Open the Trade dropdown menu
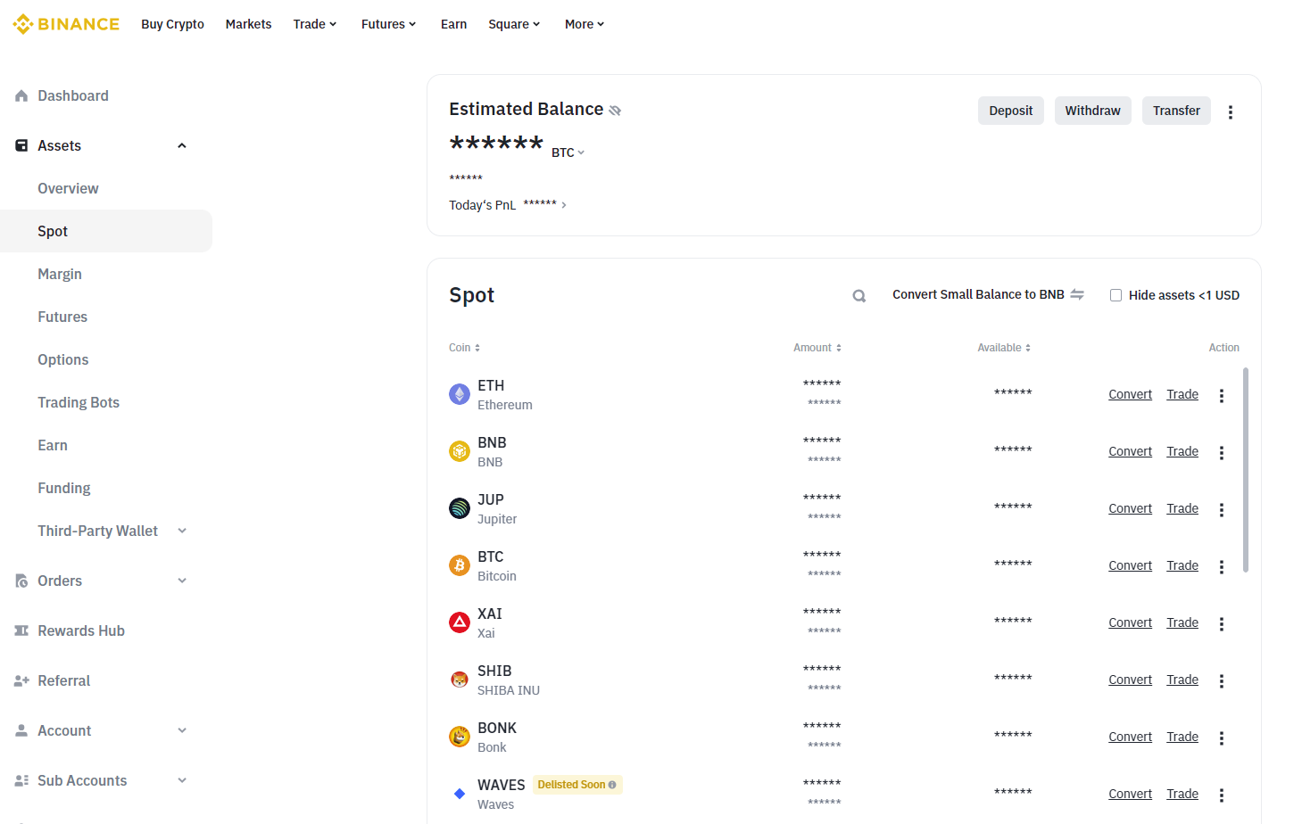The image size is (1302, 824). (315, 24)
